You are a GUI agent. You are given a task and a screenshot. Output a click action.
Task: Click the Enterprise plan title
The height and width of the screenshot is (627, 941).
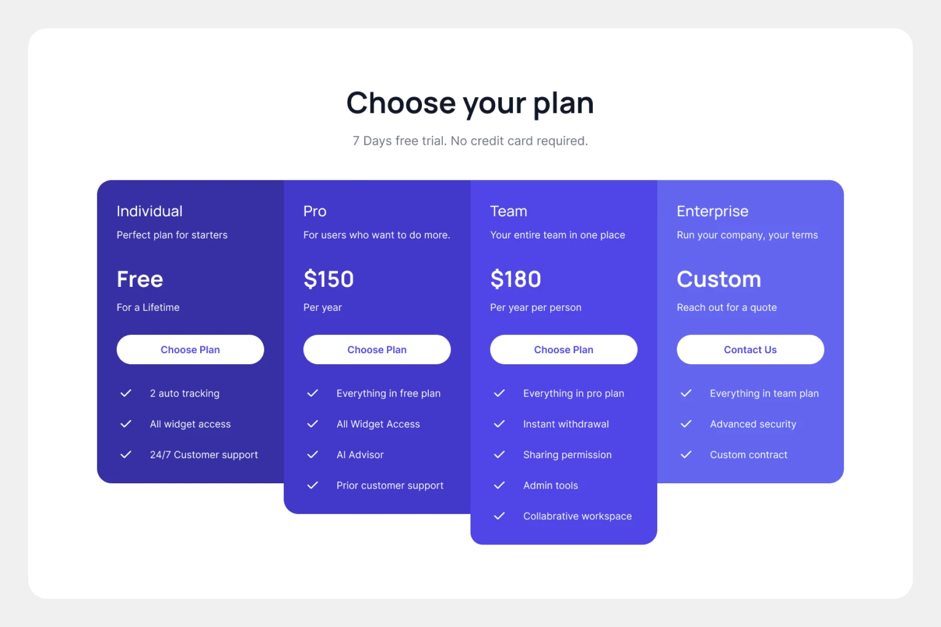click(x=713, y=211)
